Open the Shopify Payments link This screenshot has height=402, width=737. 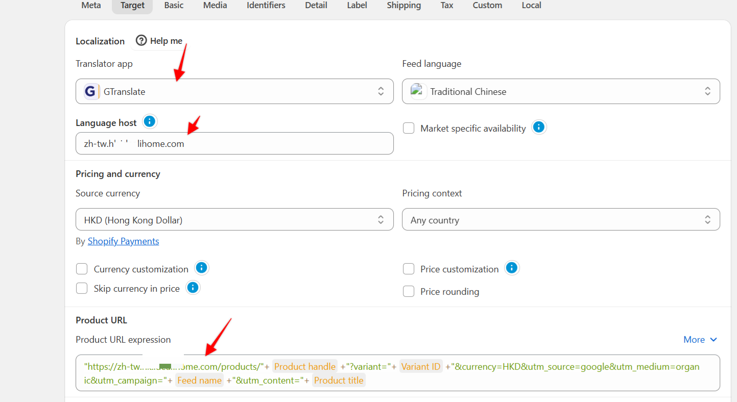pyautogui.click(x=123, y=241)
